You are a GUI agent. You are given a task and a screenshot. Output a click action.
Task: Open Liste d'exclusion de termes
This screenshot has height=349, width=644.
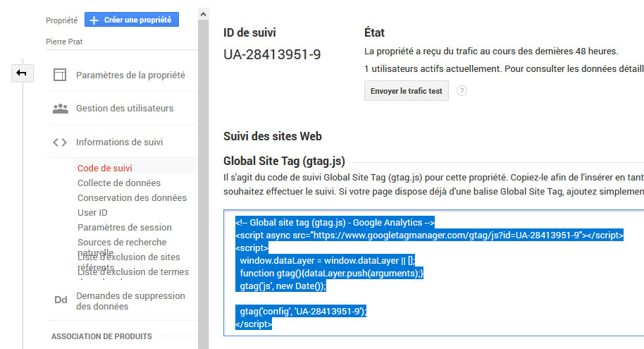point(133,272)
